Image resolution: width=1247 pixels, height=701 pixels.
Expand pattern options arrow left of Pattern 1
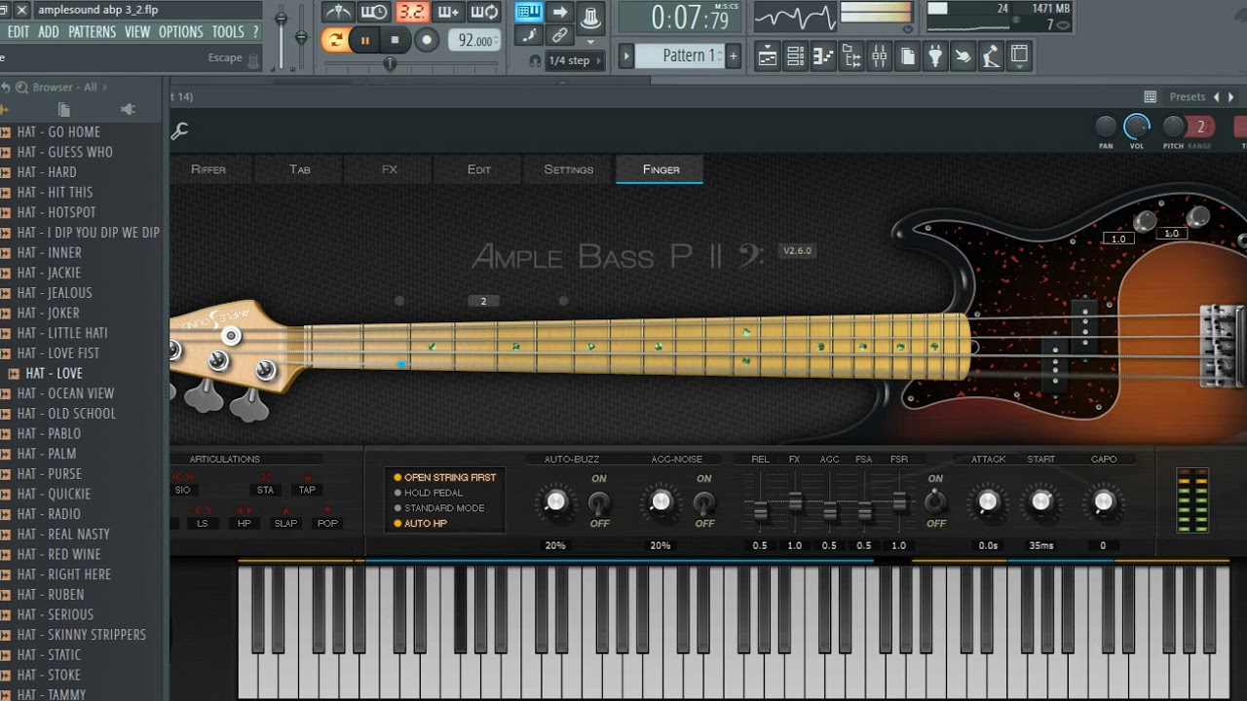pyautogui.click(x=626, y=56)
